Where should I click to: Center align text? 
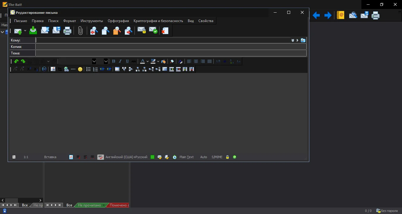point(196,61)
